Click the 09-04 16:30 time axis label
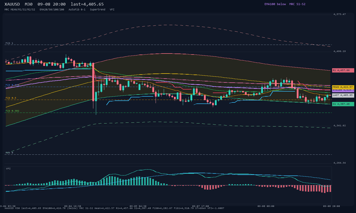The image size is (356, 213). (x=73, y=206)
